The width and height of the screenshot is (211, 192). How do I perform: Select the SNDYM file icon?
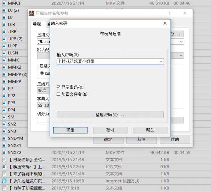4,138
